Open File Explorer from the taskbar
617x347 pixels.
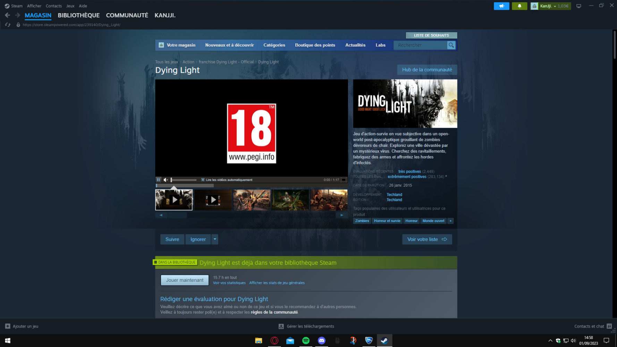(259, 341)
